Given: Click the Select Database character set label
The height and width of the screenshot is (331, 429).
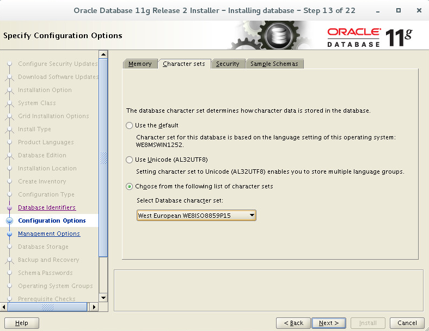Looking at the screenshot, I should 180,200.
